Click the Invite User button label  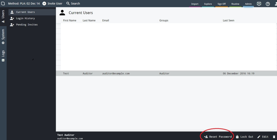[55, 4]
